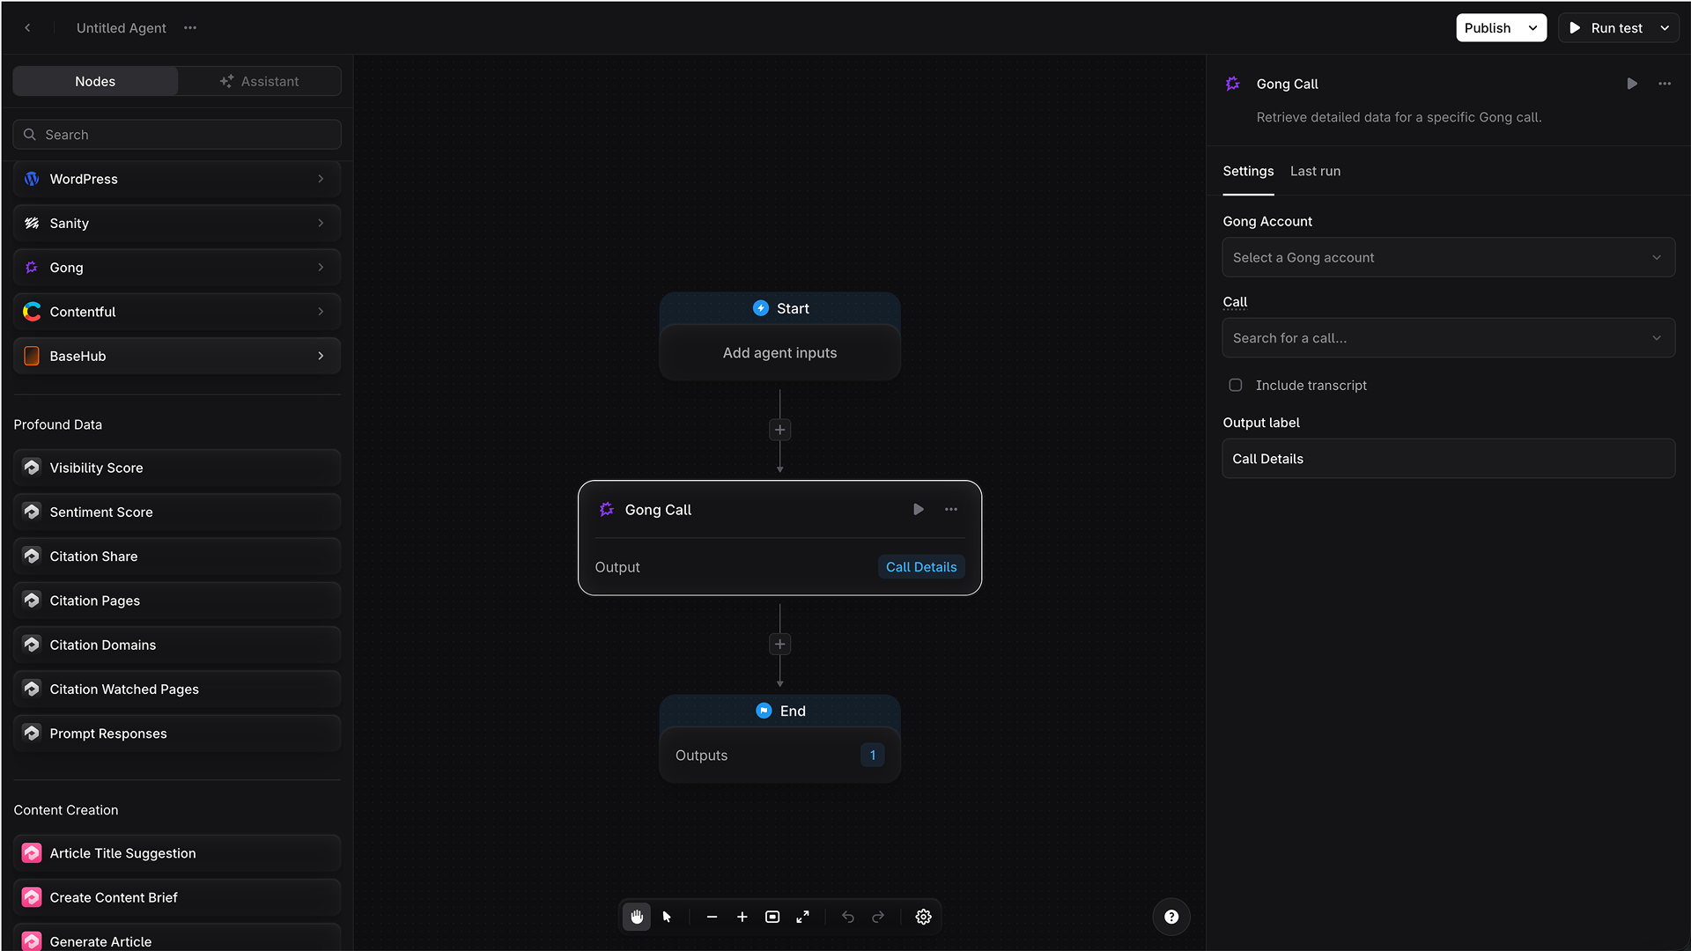1691x951 pixels.
Task: Expand the Sanity node group
Action: point(177,223)
